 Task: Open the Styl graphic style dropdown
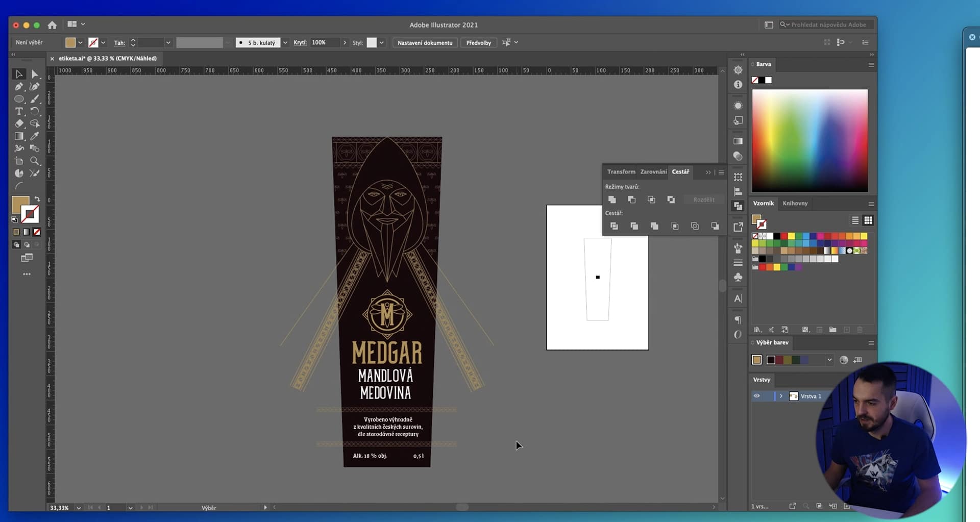tap(382, 43)
